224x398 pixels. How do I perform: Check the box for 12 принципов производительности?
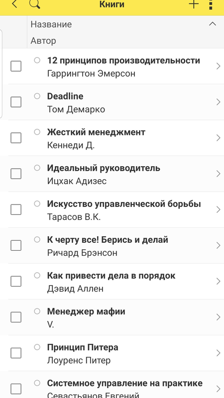pos(16,66)
